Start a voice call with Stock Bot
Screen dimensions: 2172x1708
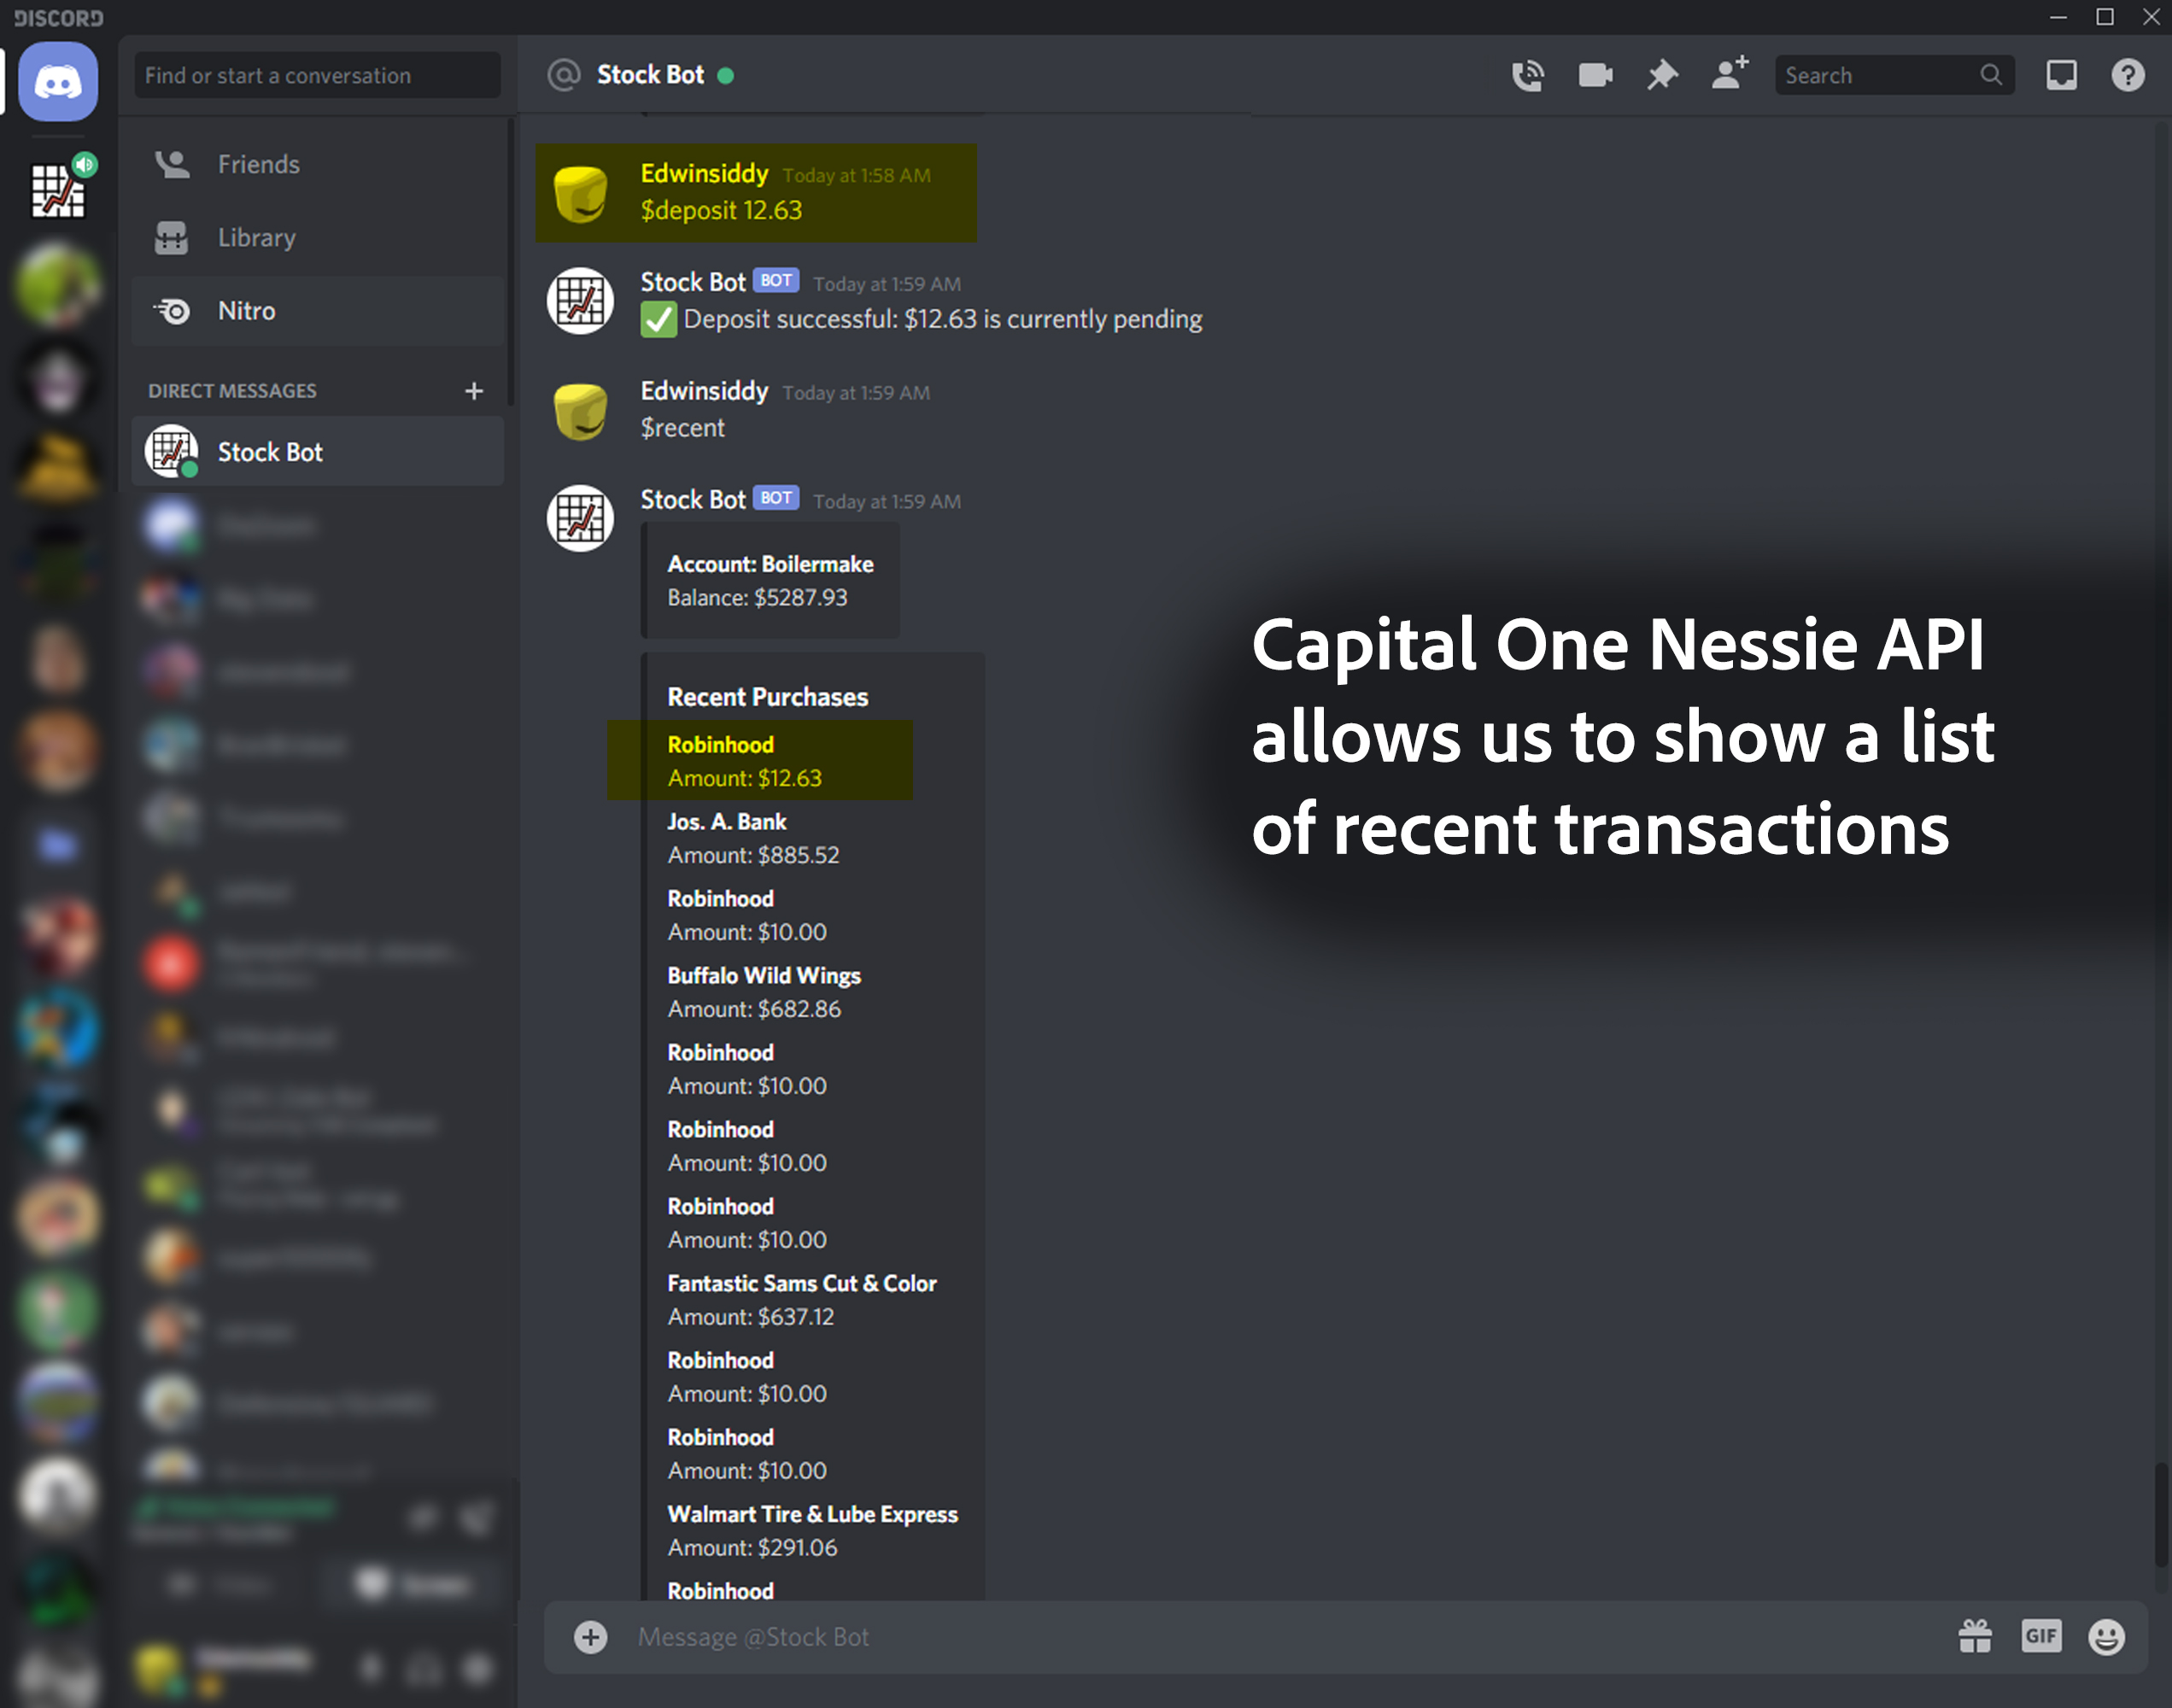click(x=1527, y=75)
